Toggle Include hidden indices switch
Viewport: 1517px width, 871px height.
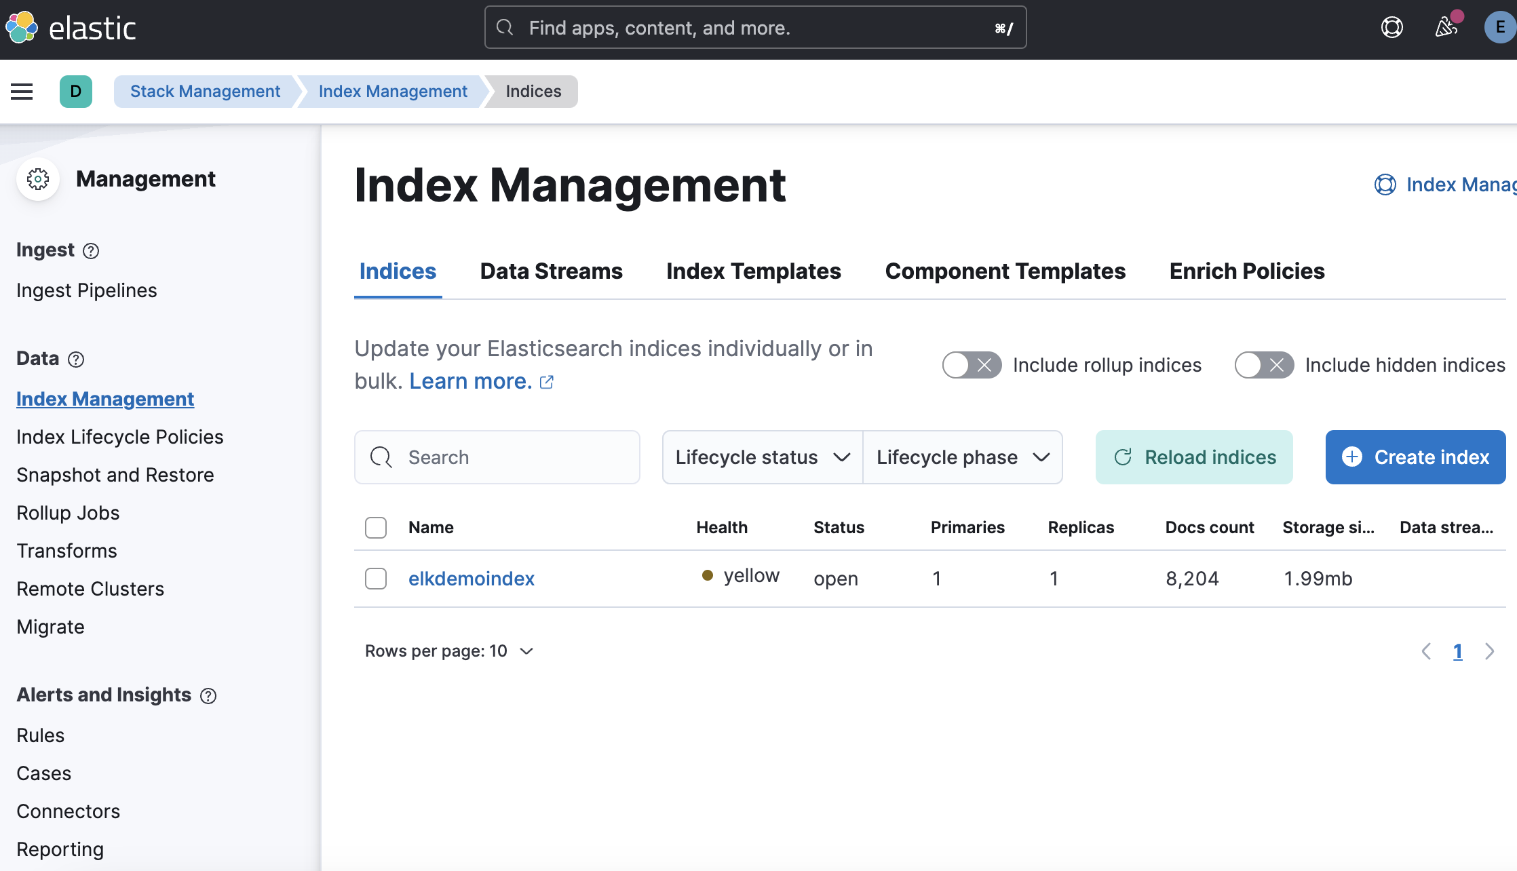(1264, 365)
